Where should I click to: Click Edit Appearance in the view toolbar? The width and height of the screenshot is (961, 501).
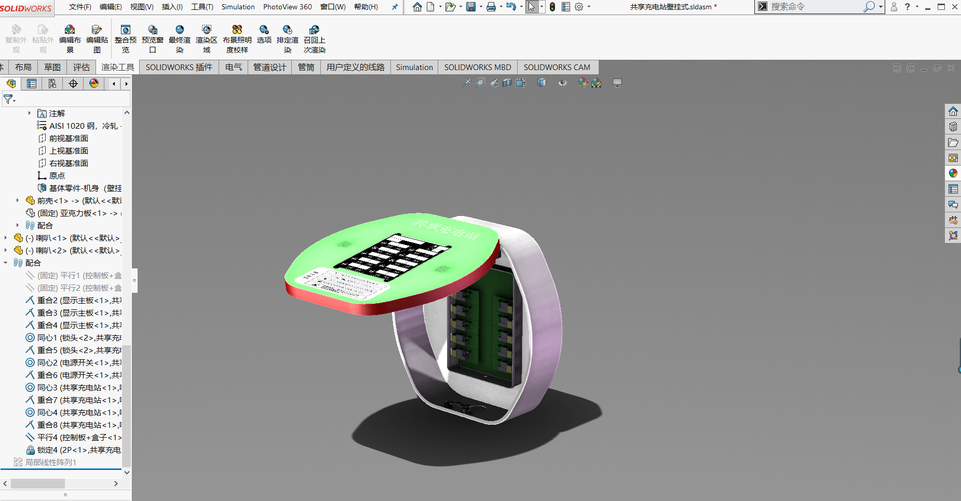583,83
